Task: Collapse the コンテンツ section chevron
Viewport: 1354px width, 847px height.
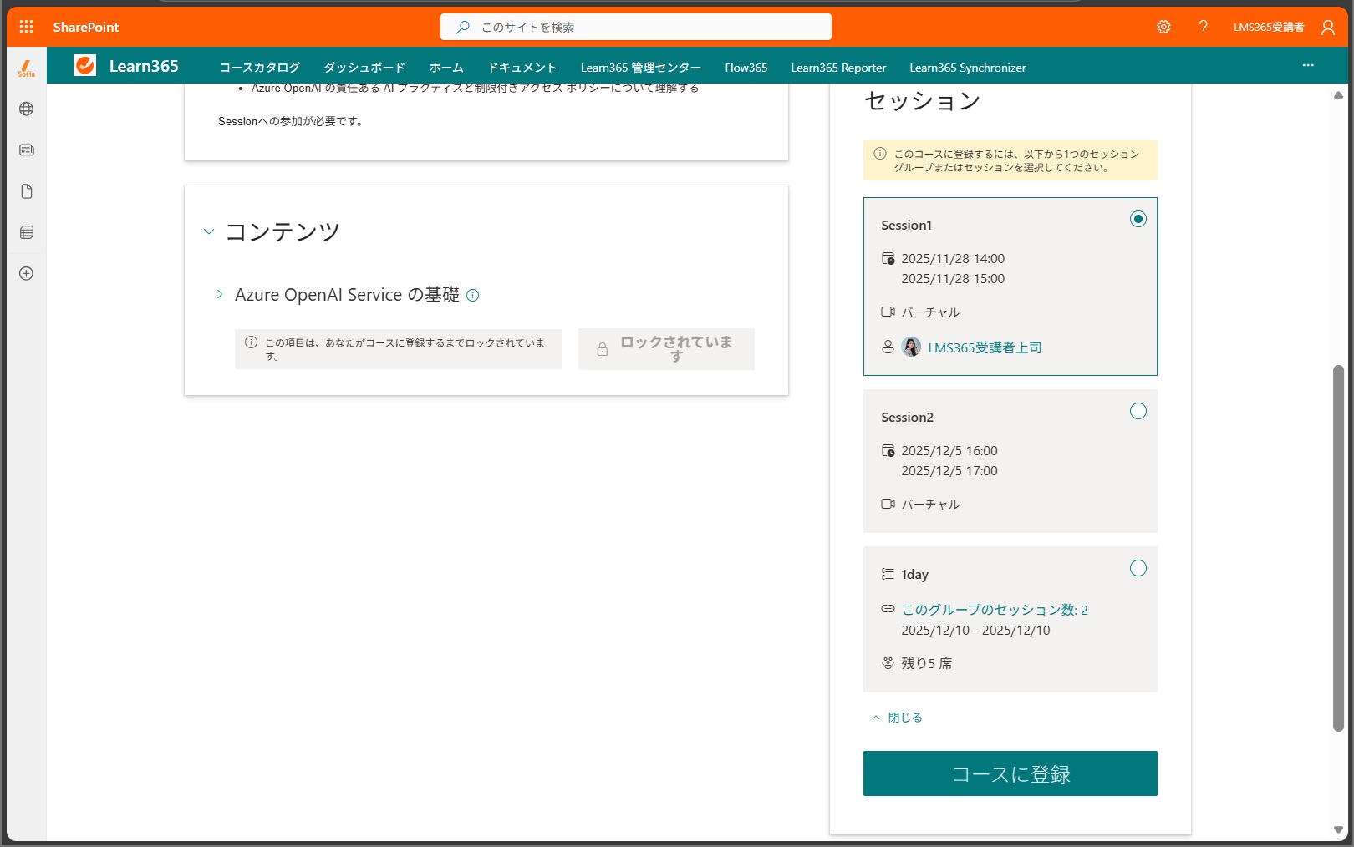Action: [x=209, y=231]
